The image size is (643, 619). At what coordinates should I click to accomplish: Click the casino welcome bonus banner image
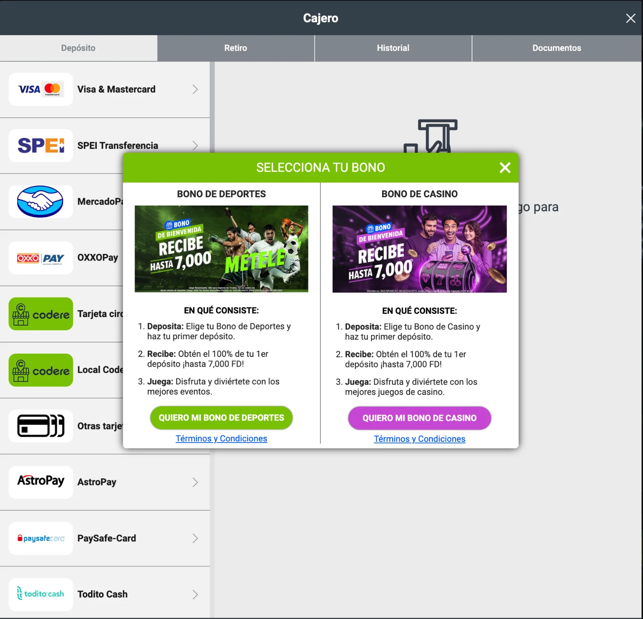(420, 249)
